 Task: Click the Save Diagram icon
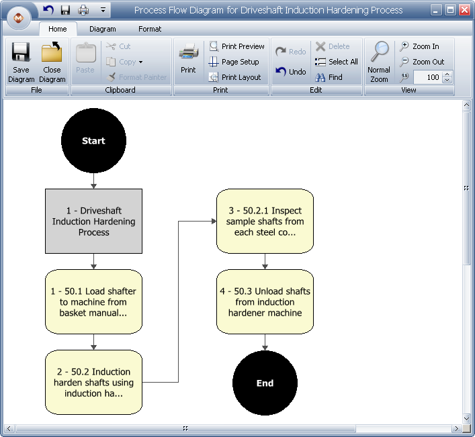(21, 54)
